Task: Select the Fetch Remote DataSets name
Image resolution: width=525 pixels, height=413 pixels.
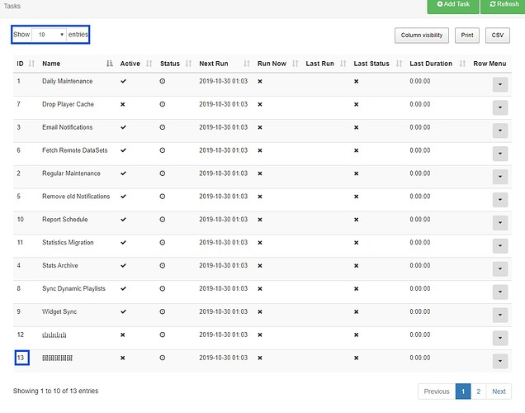Action: point(74,150)
